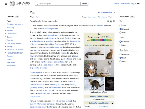Click the spoken article speaker icon
The width and height of the screenshot is (145, 109).
tap(114, 21)
